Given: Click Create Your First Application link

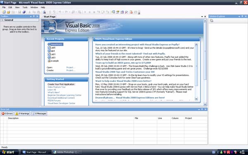Looking at the screenshot, I should (61, 84).
